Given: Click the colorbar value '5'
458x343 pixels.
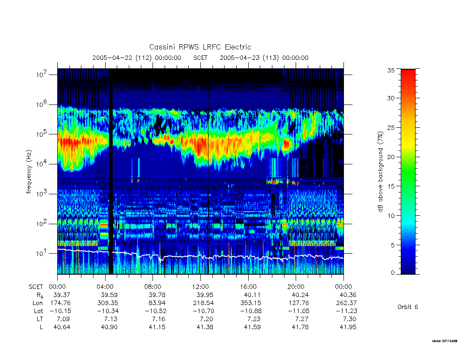Looking at the screenshot, I should click(393, 245).
